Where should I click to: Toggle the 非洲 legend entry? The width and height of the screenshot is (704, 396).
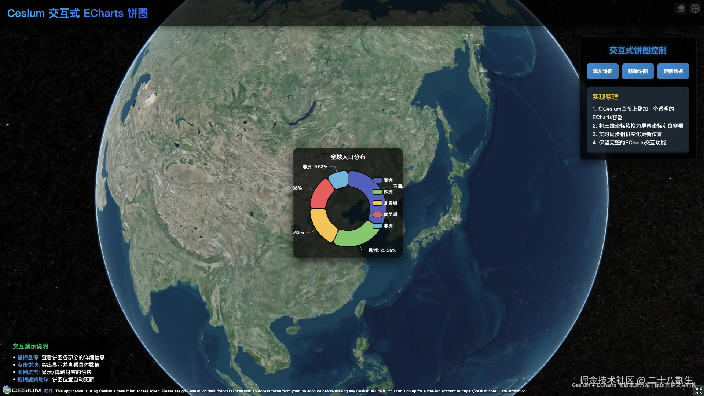(383, 226)
